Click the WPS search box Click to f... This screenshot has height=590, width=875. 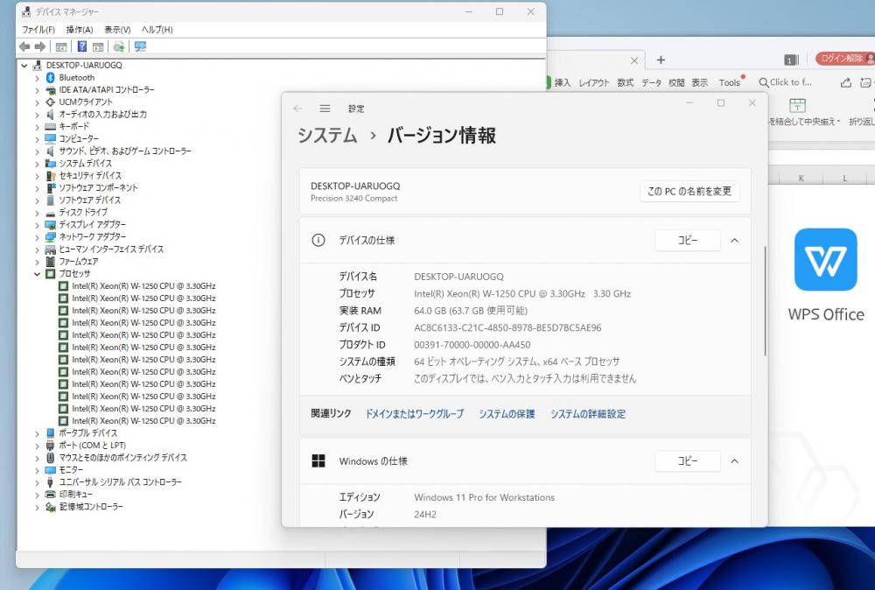[786, 82]
